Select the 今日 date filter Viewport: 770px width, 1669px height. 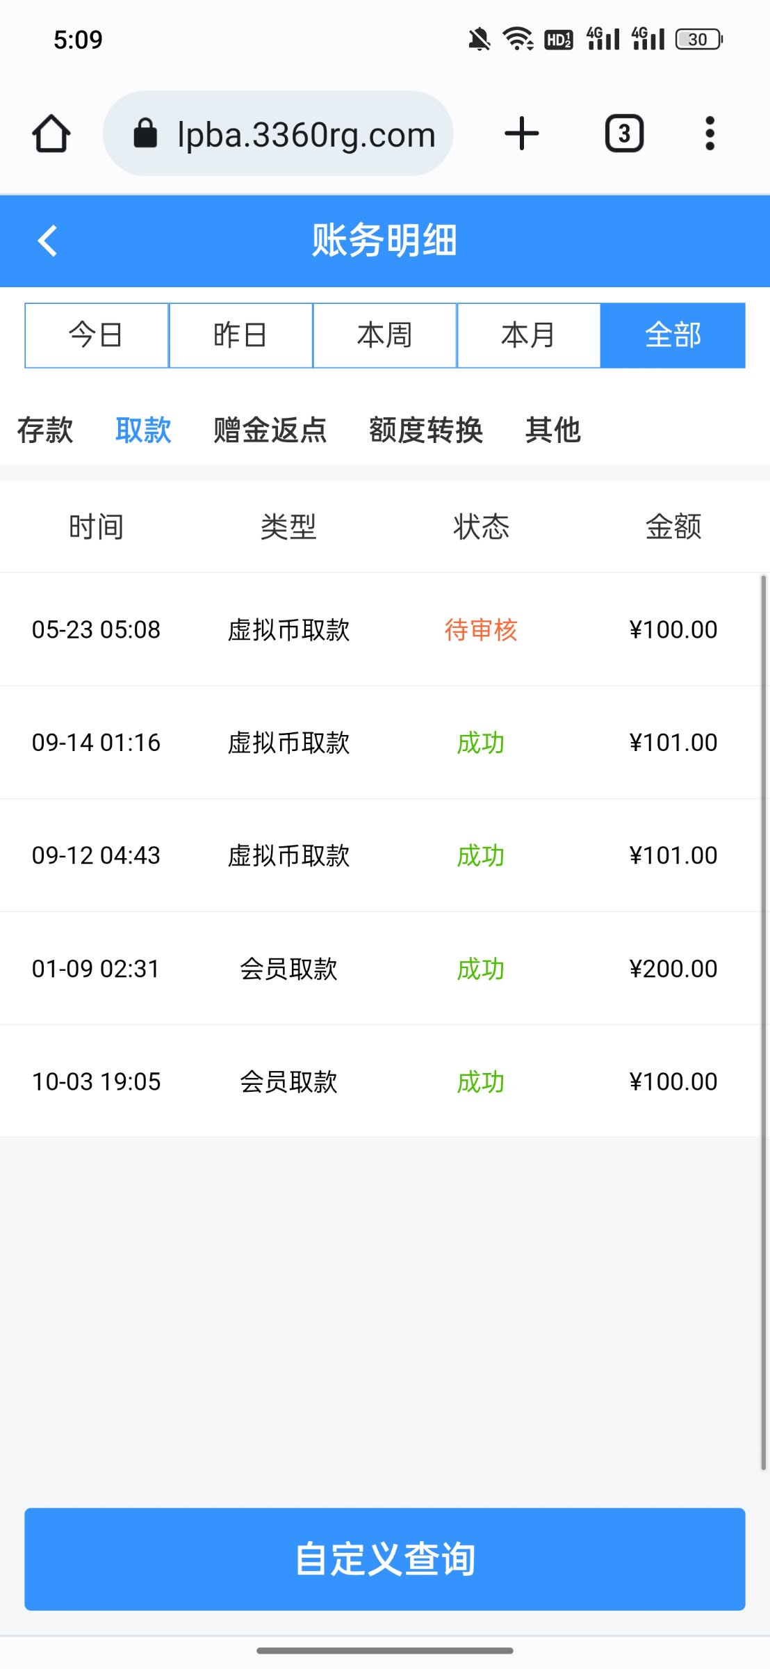coord(97,335)
